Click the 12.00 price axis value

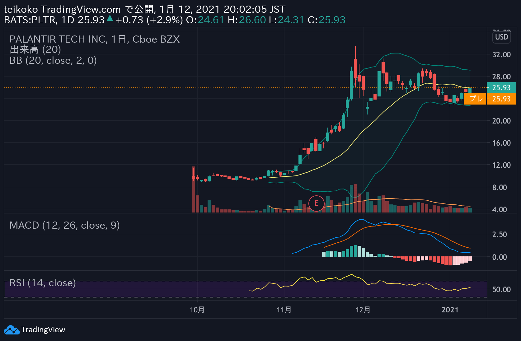pos(501,165)
